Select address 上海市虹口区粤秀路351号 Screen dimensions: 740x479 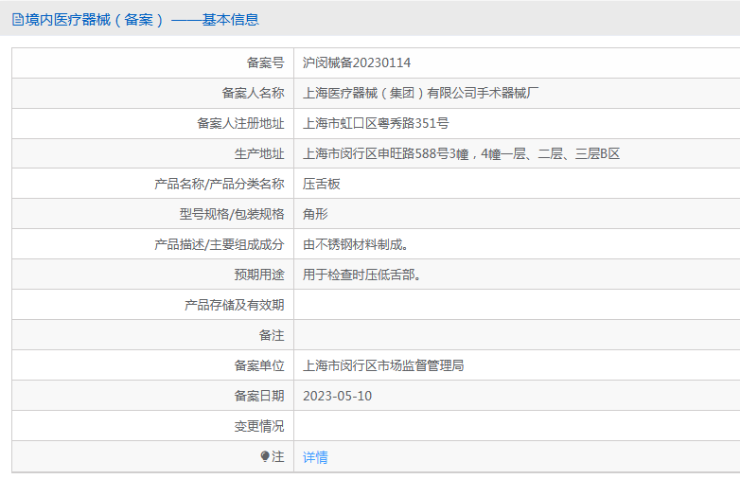(x=376, y=123)
